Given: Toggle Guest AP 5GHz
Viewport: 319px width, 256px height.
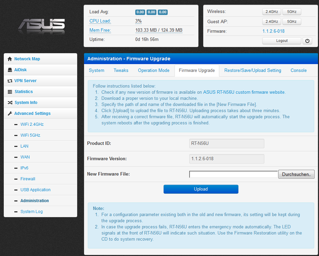Looking at the screenshot, I should click(292, 21).
